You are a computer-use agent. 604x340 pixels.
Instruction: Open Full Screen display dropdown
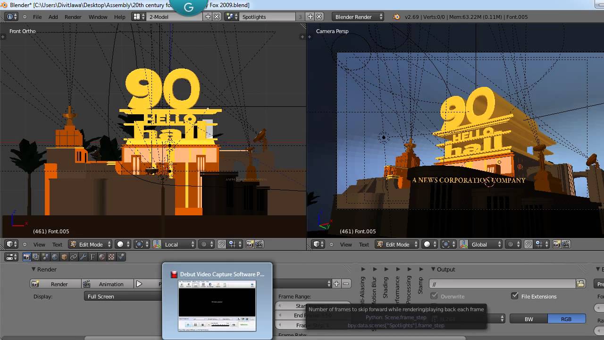[124, 296]
